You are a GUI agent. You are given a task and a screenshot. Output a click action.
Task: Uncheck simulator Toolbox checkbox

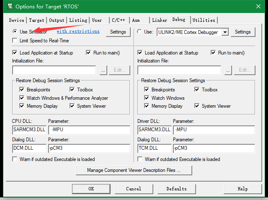72,89
